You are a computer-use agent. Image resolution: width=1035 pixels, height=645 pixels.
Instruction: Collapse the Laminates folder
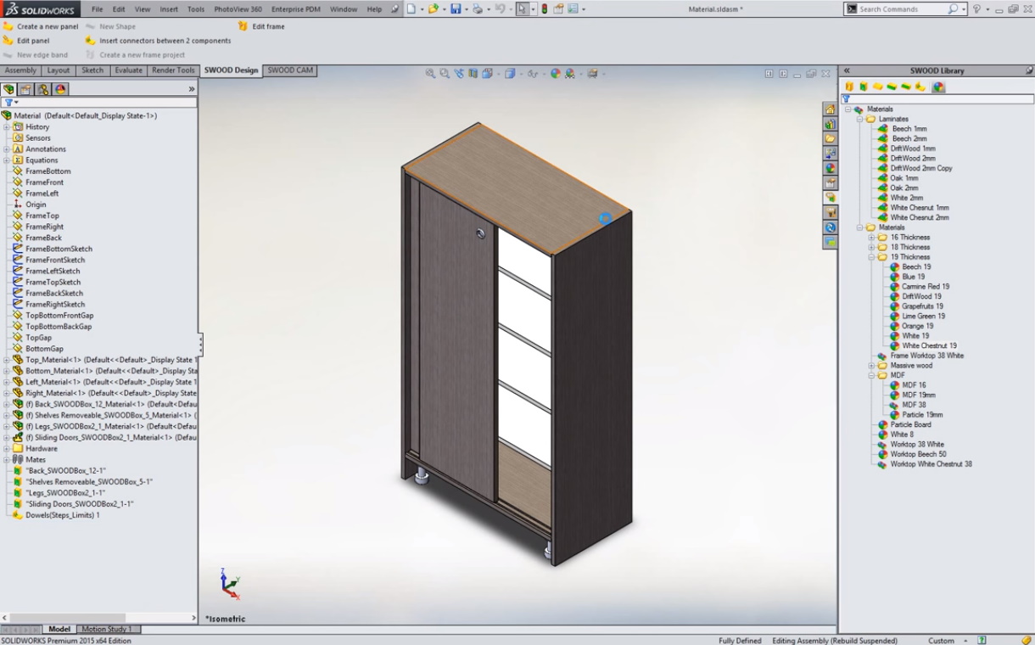(859, 119)
